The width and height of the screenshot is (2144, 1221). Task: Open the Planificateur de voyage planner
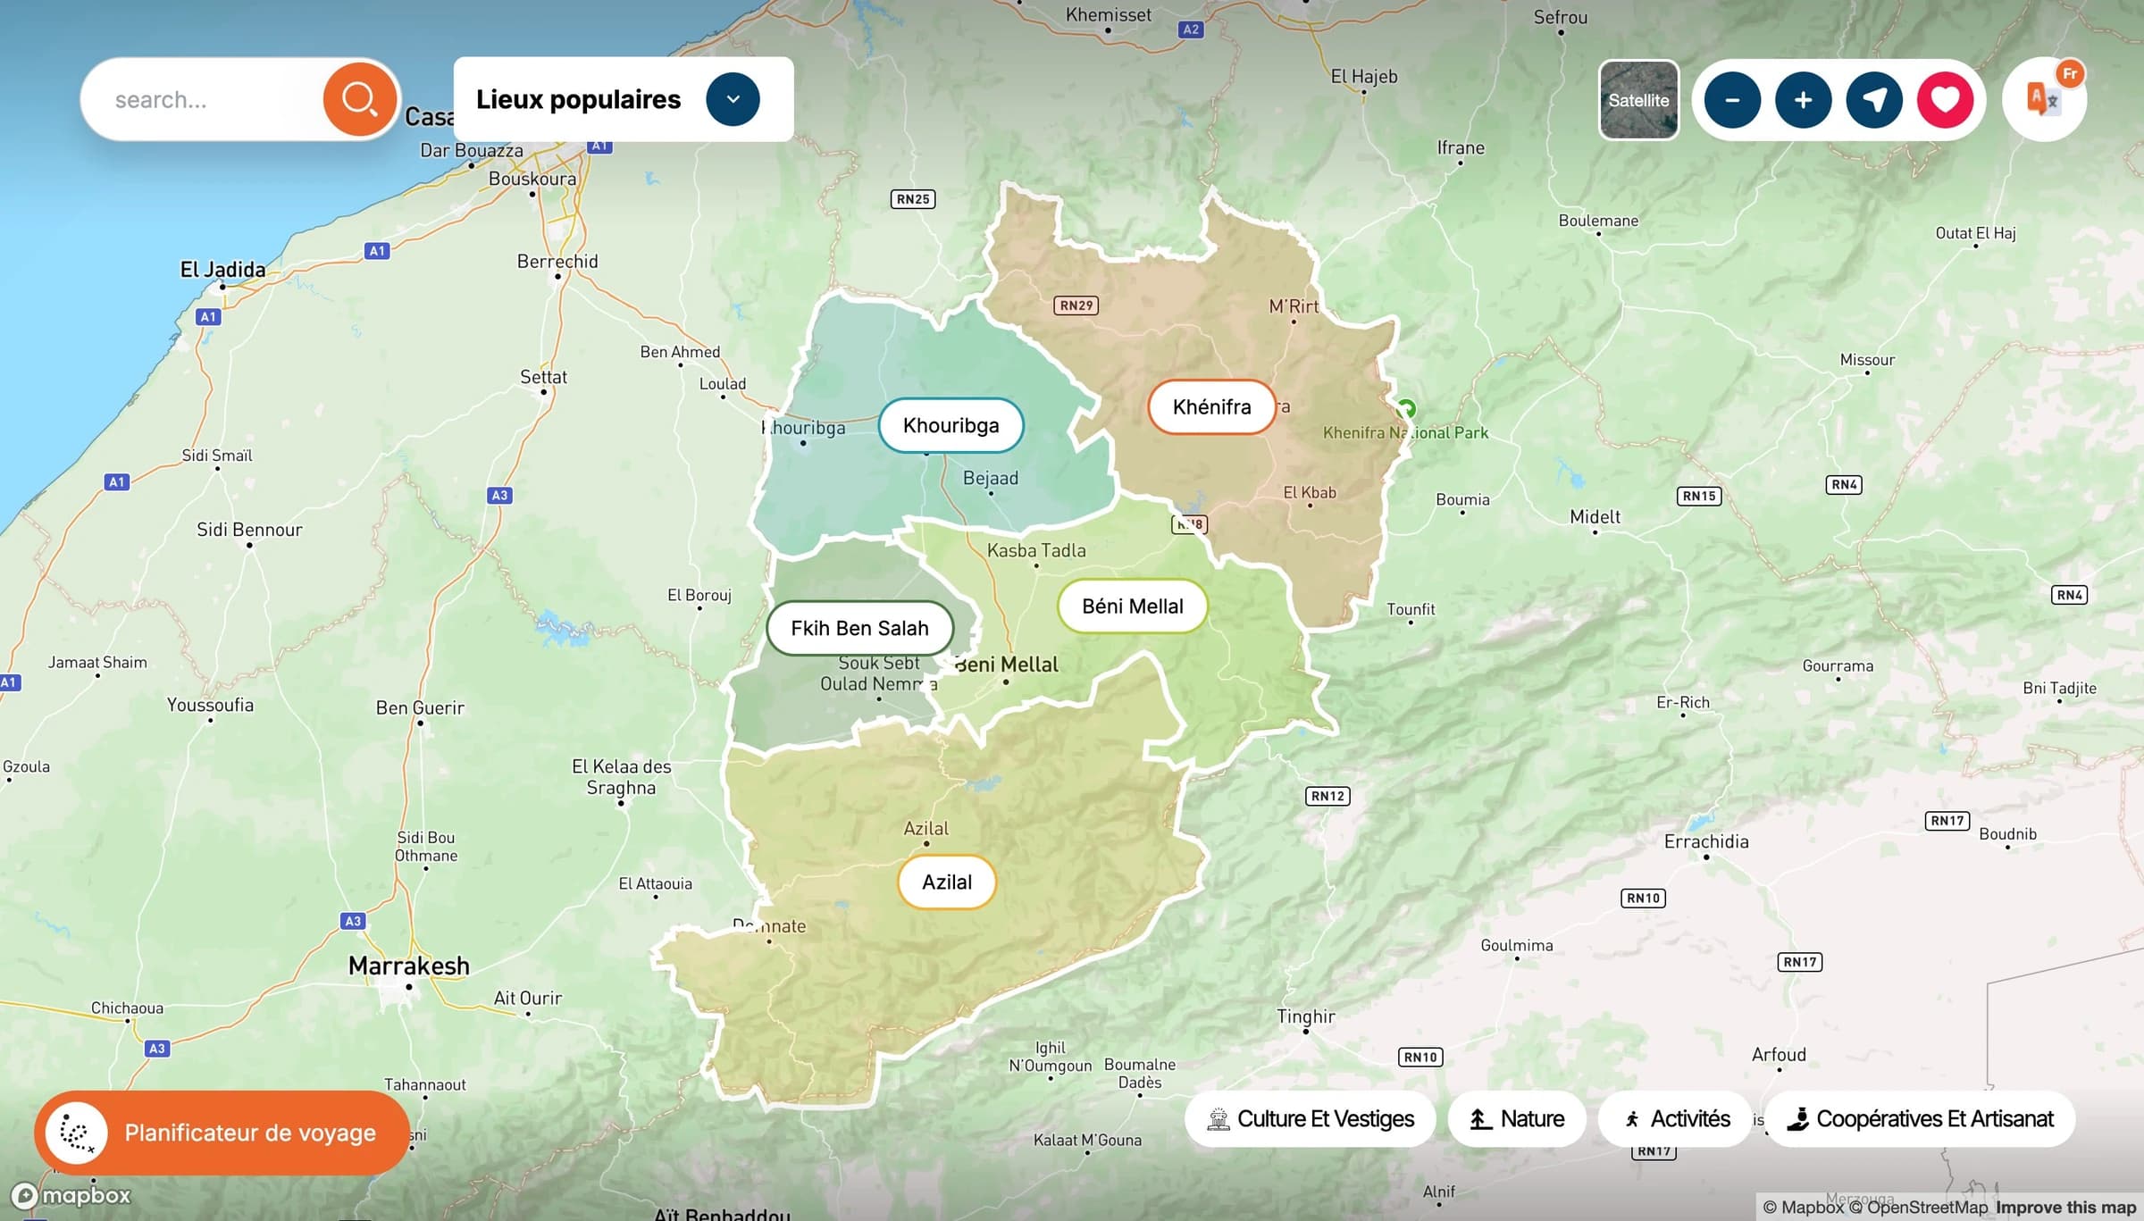pyautogui.click(x=222, y=1133)
